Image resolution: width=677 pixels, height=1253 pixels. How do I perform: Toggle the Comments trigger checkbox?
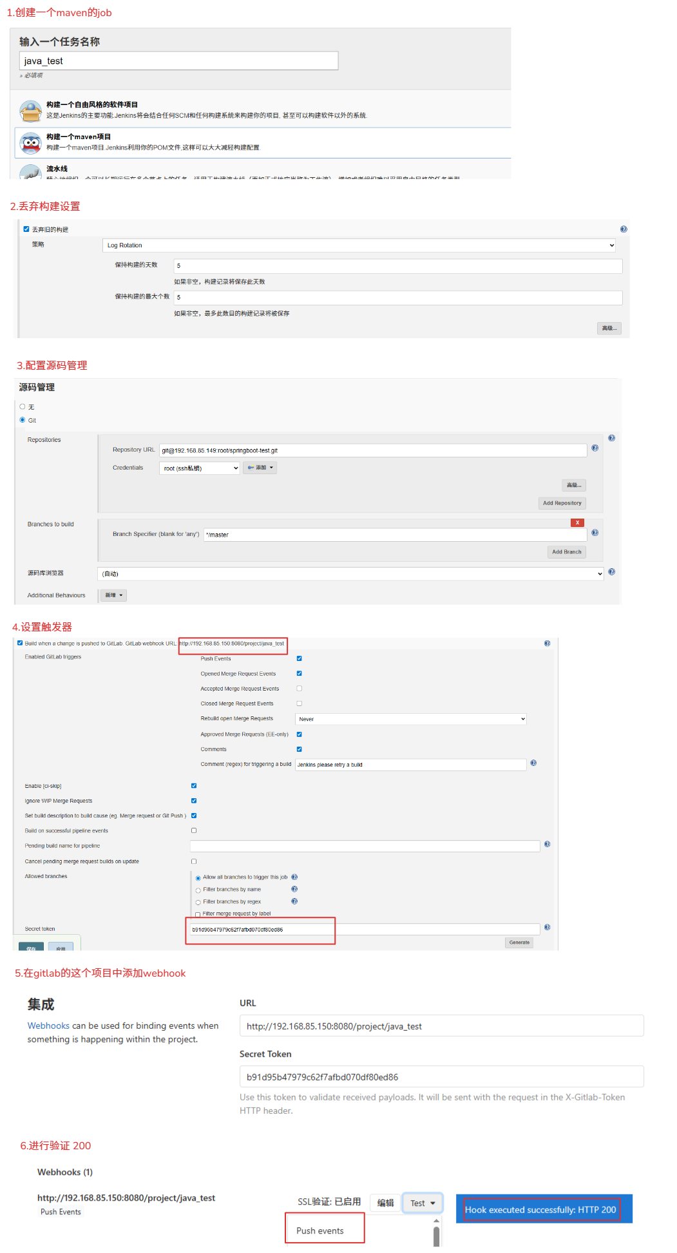coord(299,749)
